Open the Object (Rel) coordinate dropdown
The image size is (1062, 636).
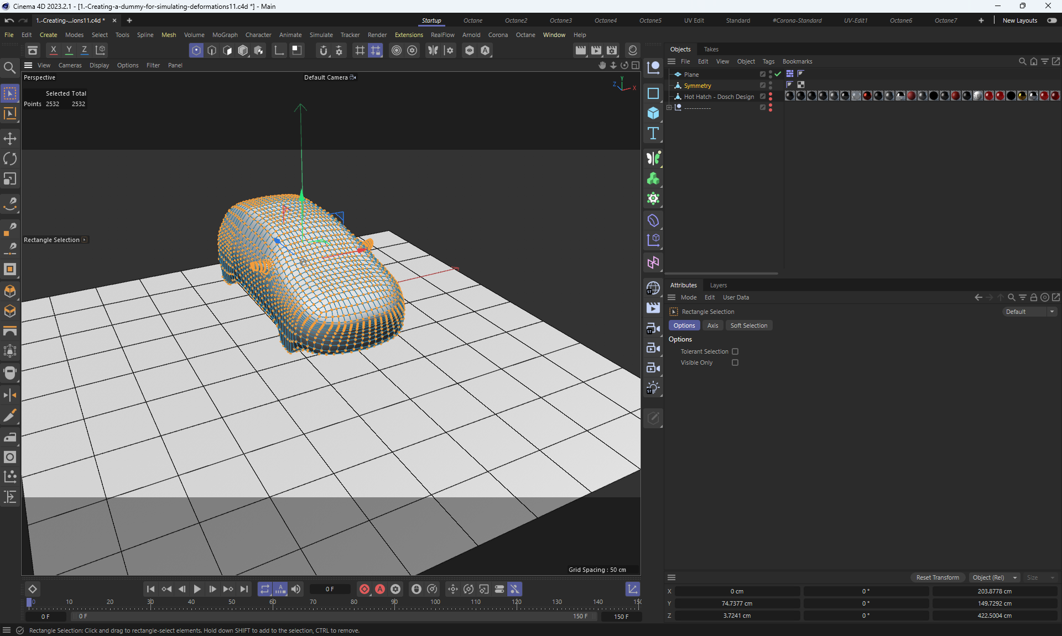coord(995,577)
